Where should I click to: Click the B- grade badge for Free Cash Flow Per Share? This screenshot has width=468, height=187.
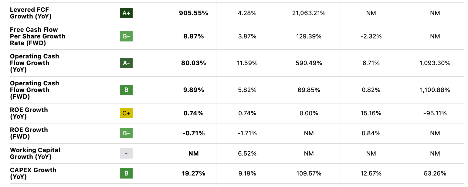coord(126,36)
